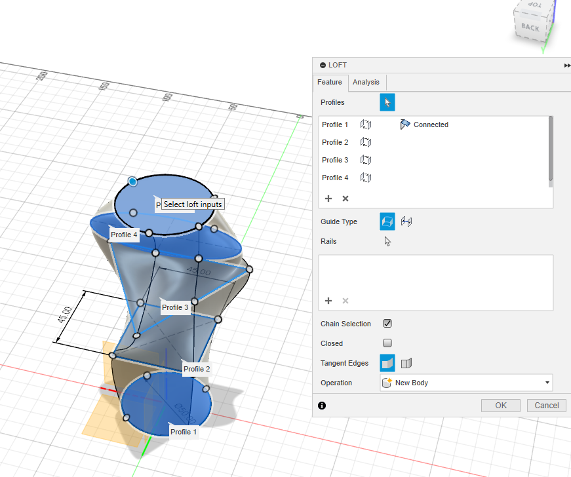Click the greyed rails remove X icon

(x=345, y=301)
